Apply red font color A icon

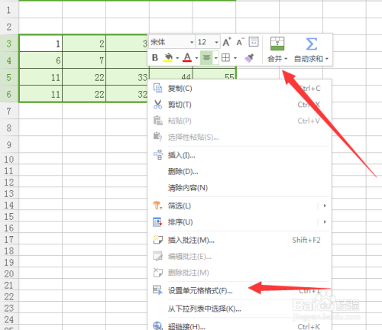coord(187,58)
